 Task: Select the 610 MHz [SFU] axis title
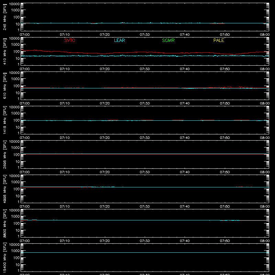4,86
